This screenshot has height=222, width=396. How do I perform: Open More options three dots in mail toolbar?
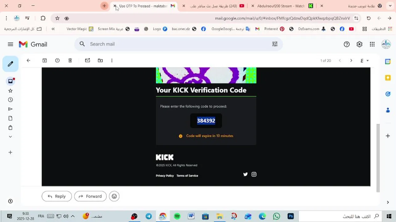pos(112,60)
